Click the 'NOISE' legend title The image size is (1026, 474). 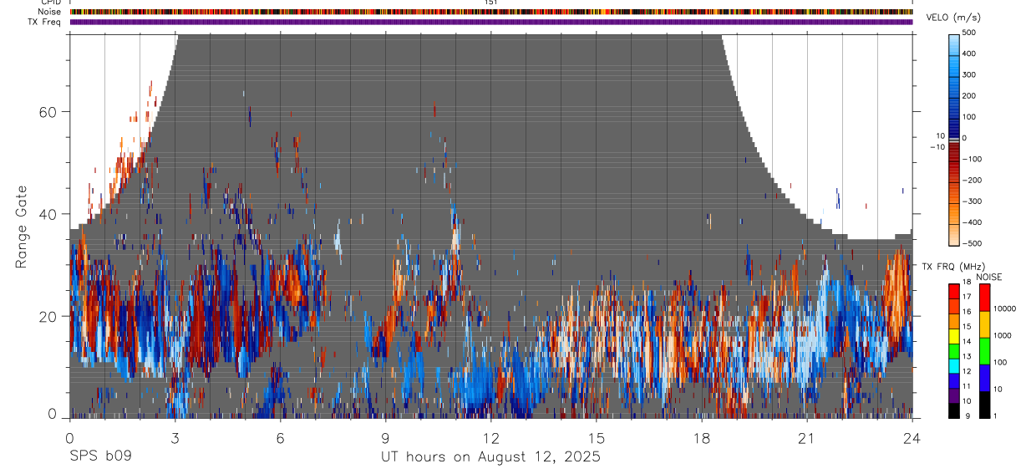pyautogui.click(x=989, y=277)
